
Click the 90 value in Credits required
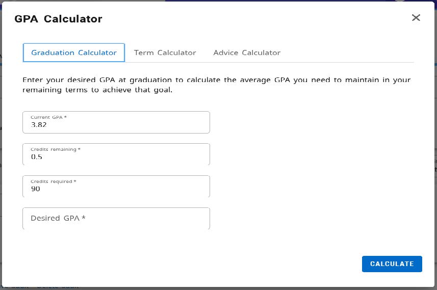click(x=35, y=189)
